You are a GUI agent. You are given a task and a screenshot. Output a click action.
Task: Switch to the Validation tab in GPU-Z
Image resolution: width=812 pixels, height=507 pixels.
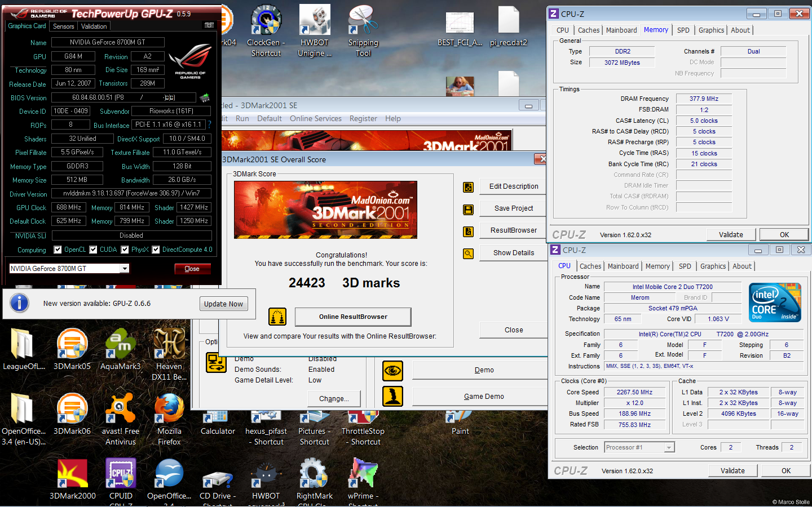coord(94,26)
